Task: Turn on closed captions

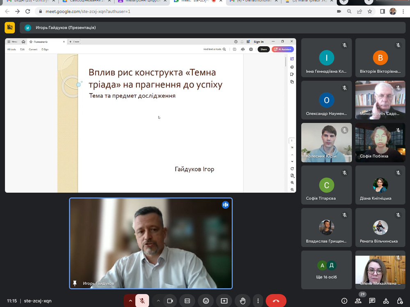Action: click(187, 301)
